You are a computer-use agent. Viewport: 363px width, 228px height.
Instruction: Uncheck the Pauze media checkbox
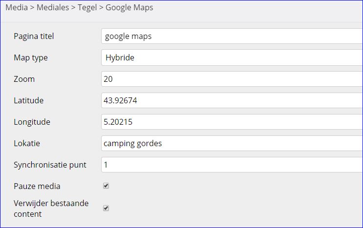pyautogui.click(x=106, y=186)
